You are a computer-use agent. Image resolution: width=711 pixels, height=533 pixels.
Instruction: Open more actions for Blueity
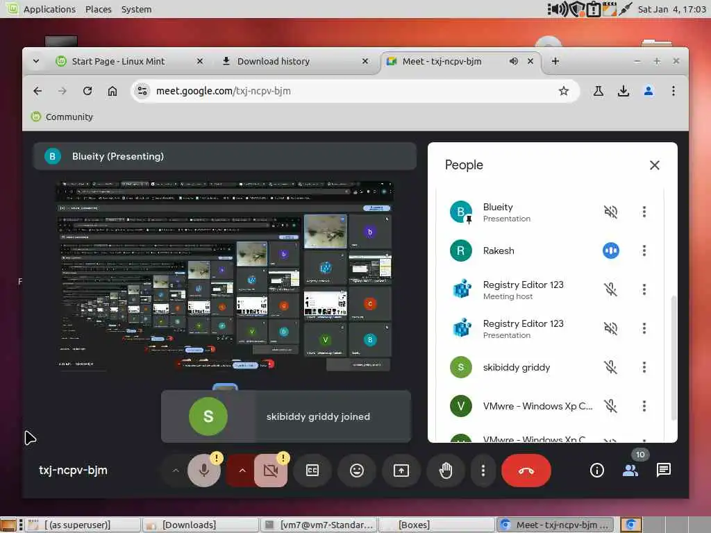coord(644,212)
